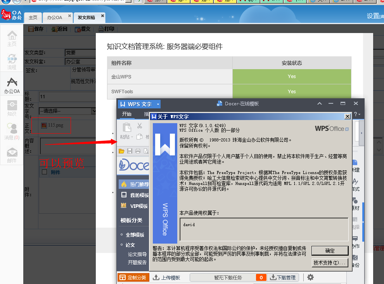
Task: Close the 办公OA tab
Action: [x=69, y=16]
